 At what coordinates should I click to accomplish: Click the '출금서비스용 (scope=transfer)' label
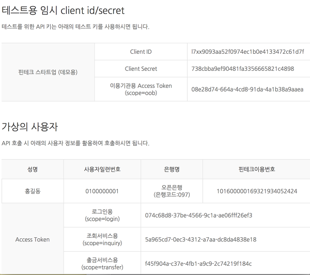pos(102,264)
